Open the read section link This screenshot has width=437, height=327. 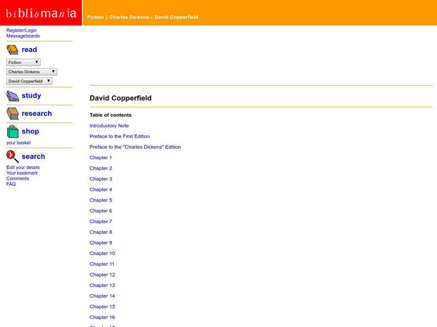(29, 50)
